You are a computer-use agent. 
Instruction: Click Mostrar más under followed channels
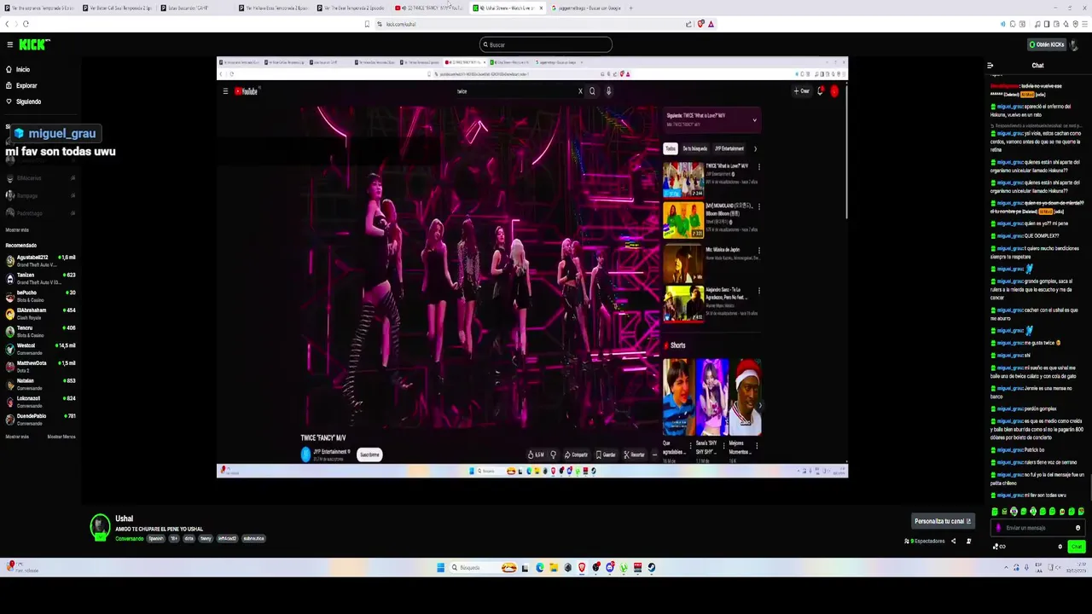coord(17,229)
